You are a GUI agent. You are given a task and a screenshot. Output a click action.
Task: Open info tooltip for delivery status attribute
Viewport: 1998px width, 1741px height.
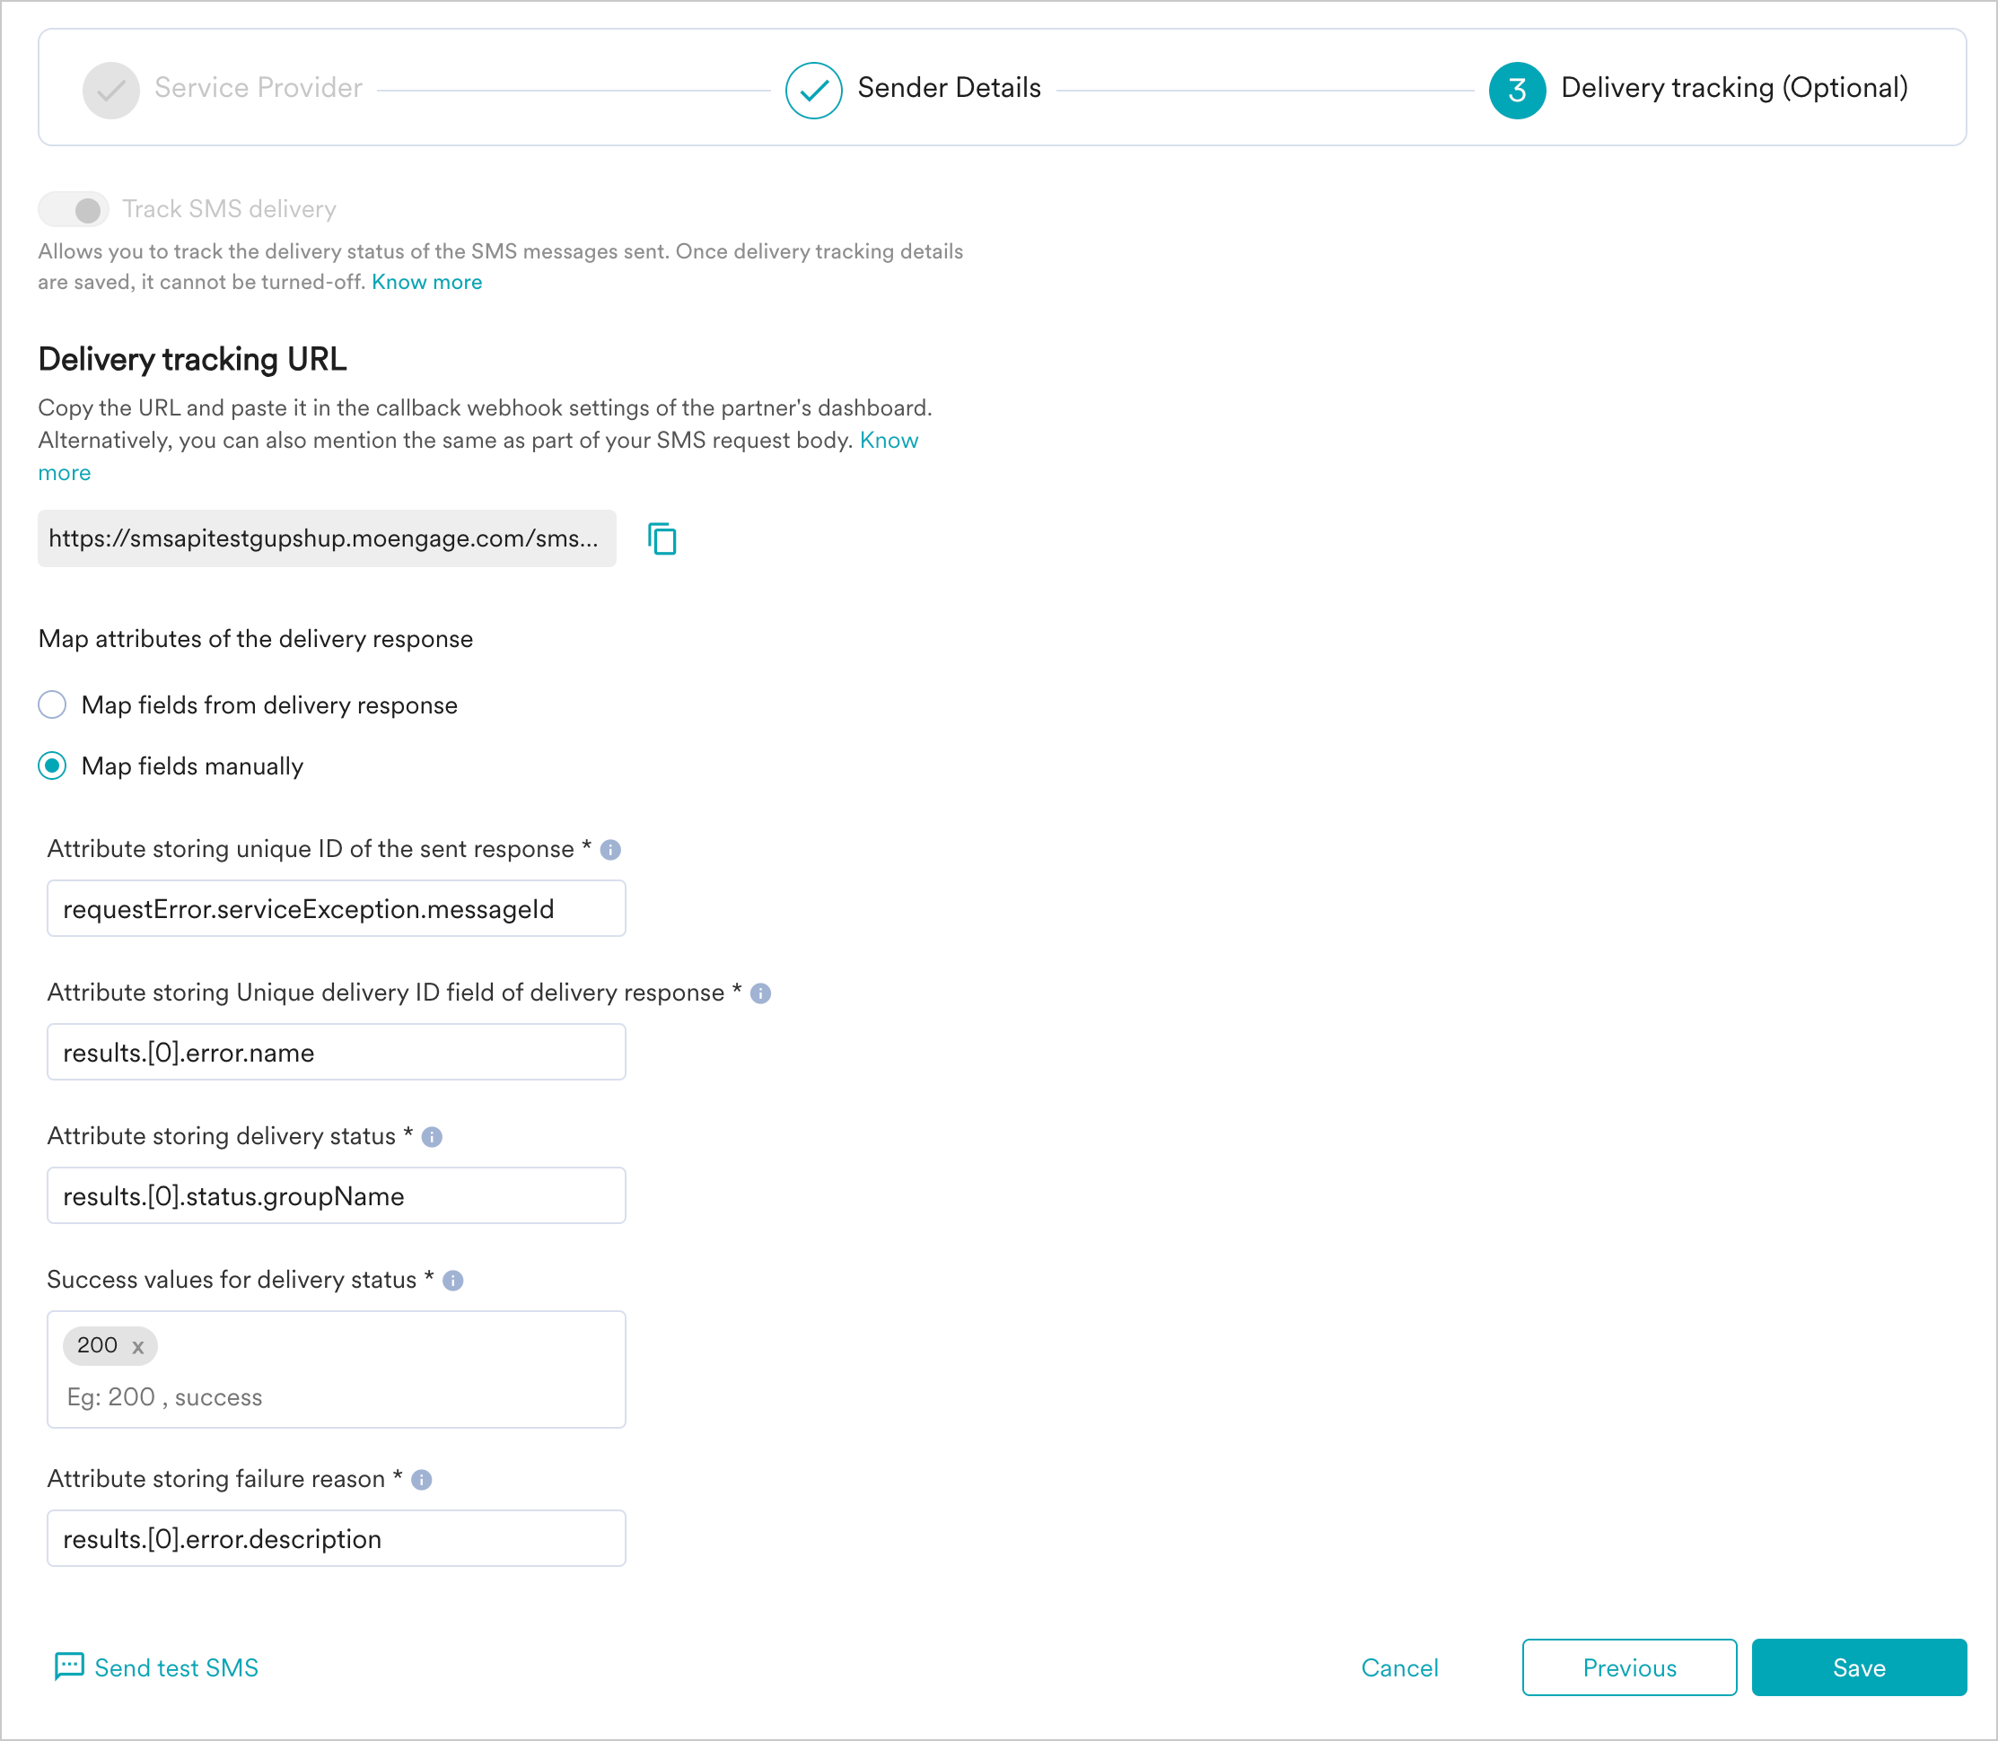tap(433, 1137)
